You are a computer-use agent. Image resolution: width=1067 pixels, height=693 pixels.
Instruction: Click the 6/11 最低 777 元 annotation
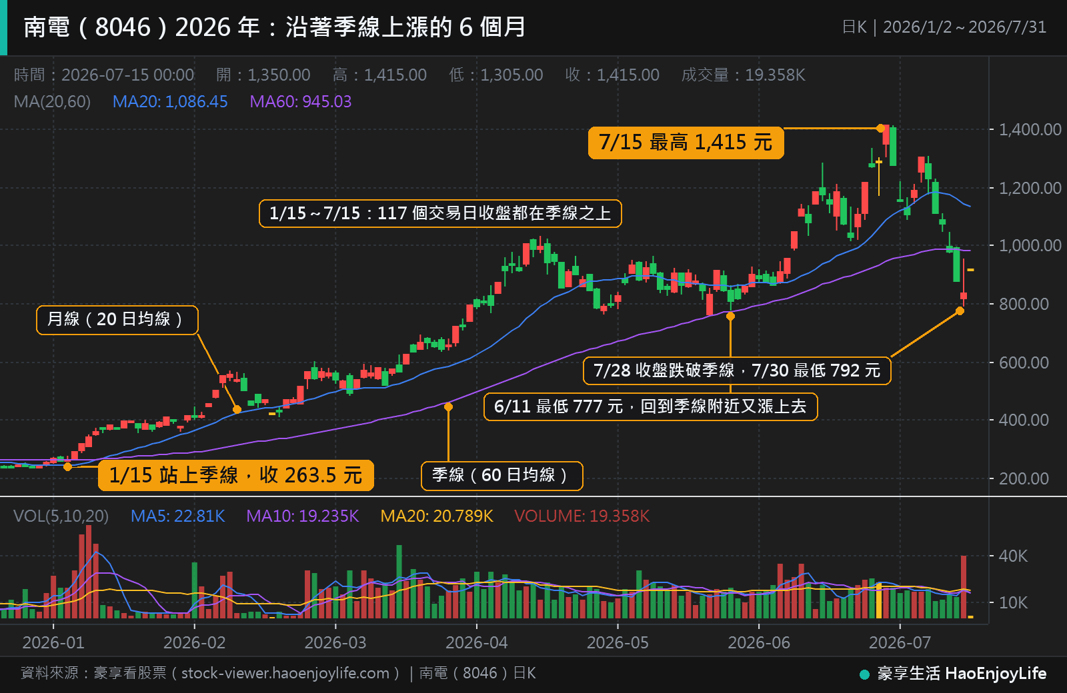[x=650, y=406]
